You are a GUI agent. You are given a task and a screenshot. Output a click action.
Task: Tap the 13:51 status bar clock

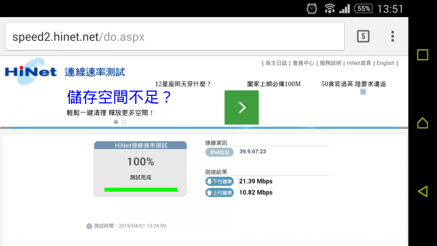coord(390,9)
